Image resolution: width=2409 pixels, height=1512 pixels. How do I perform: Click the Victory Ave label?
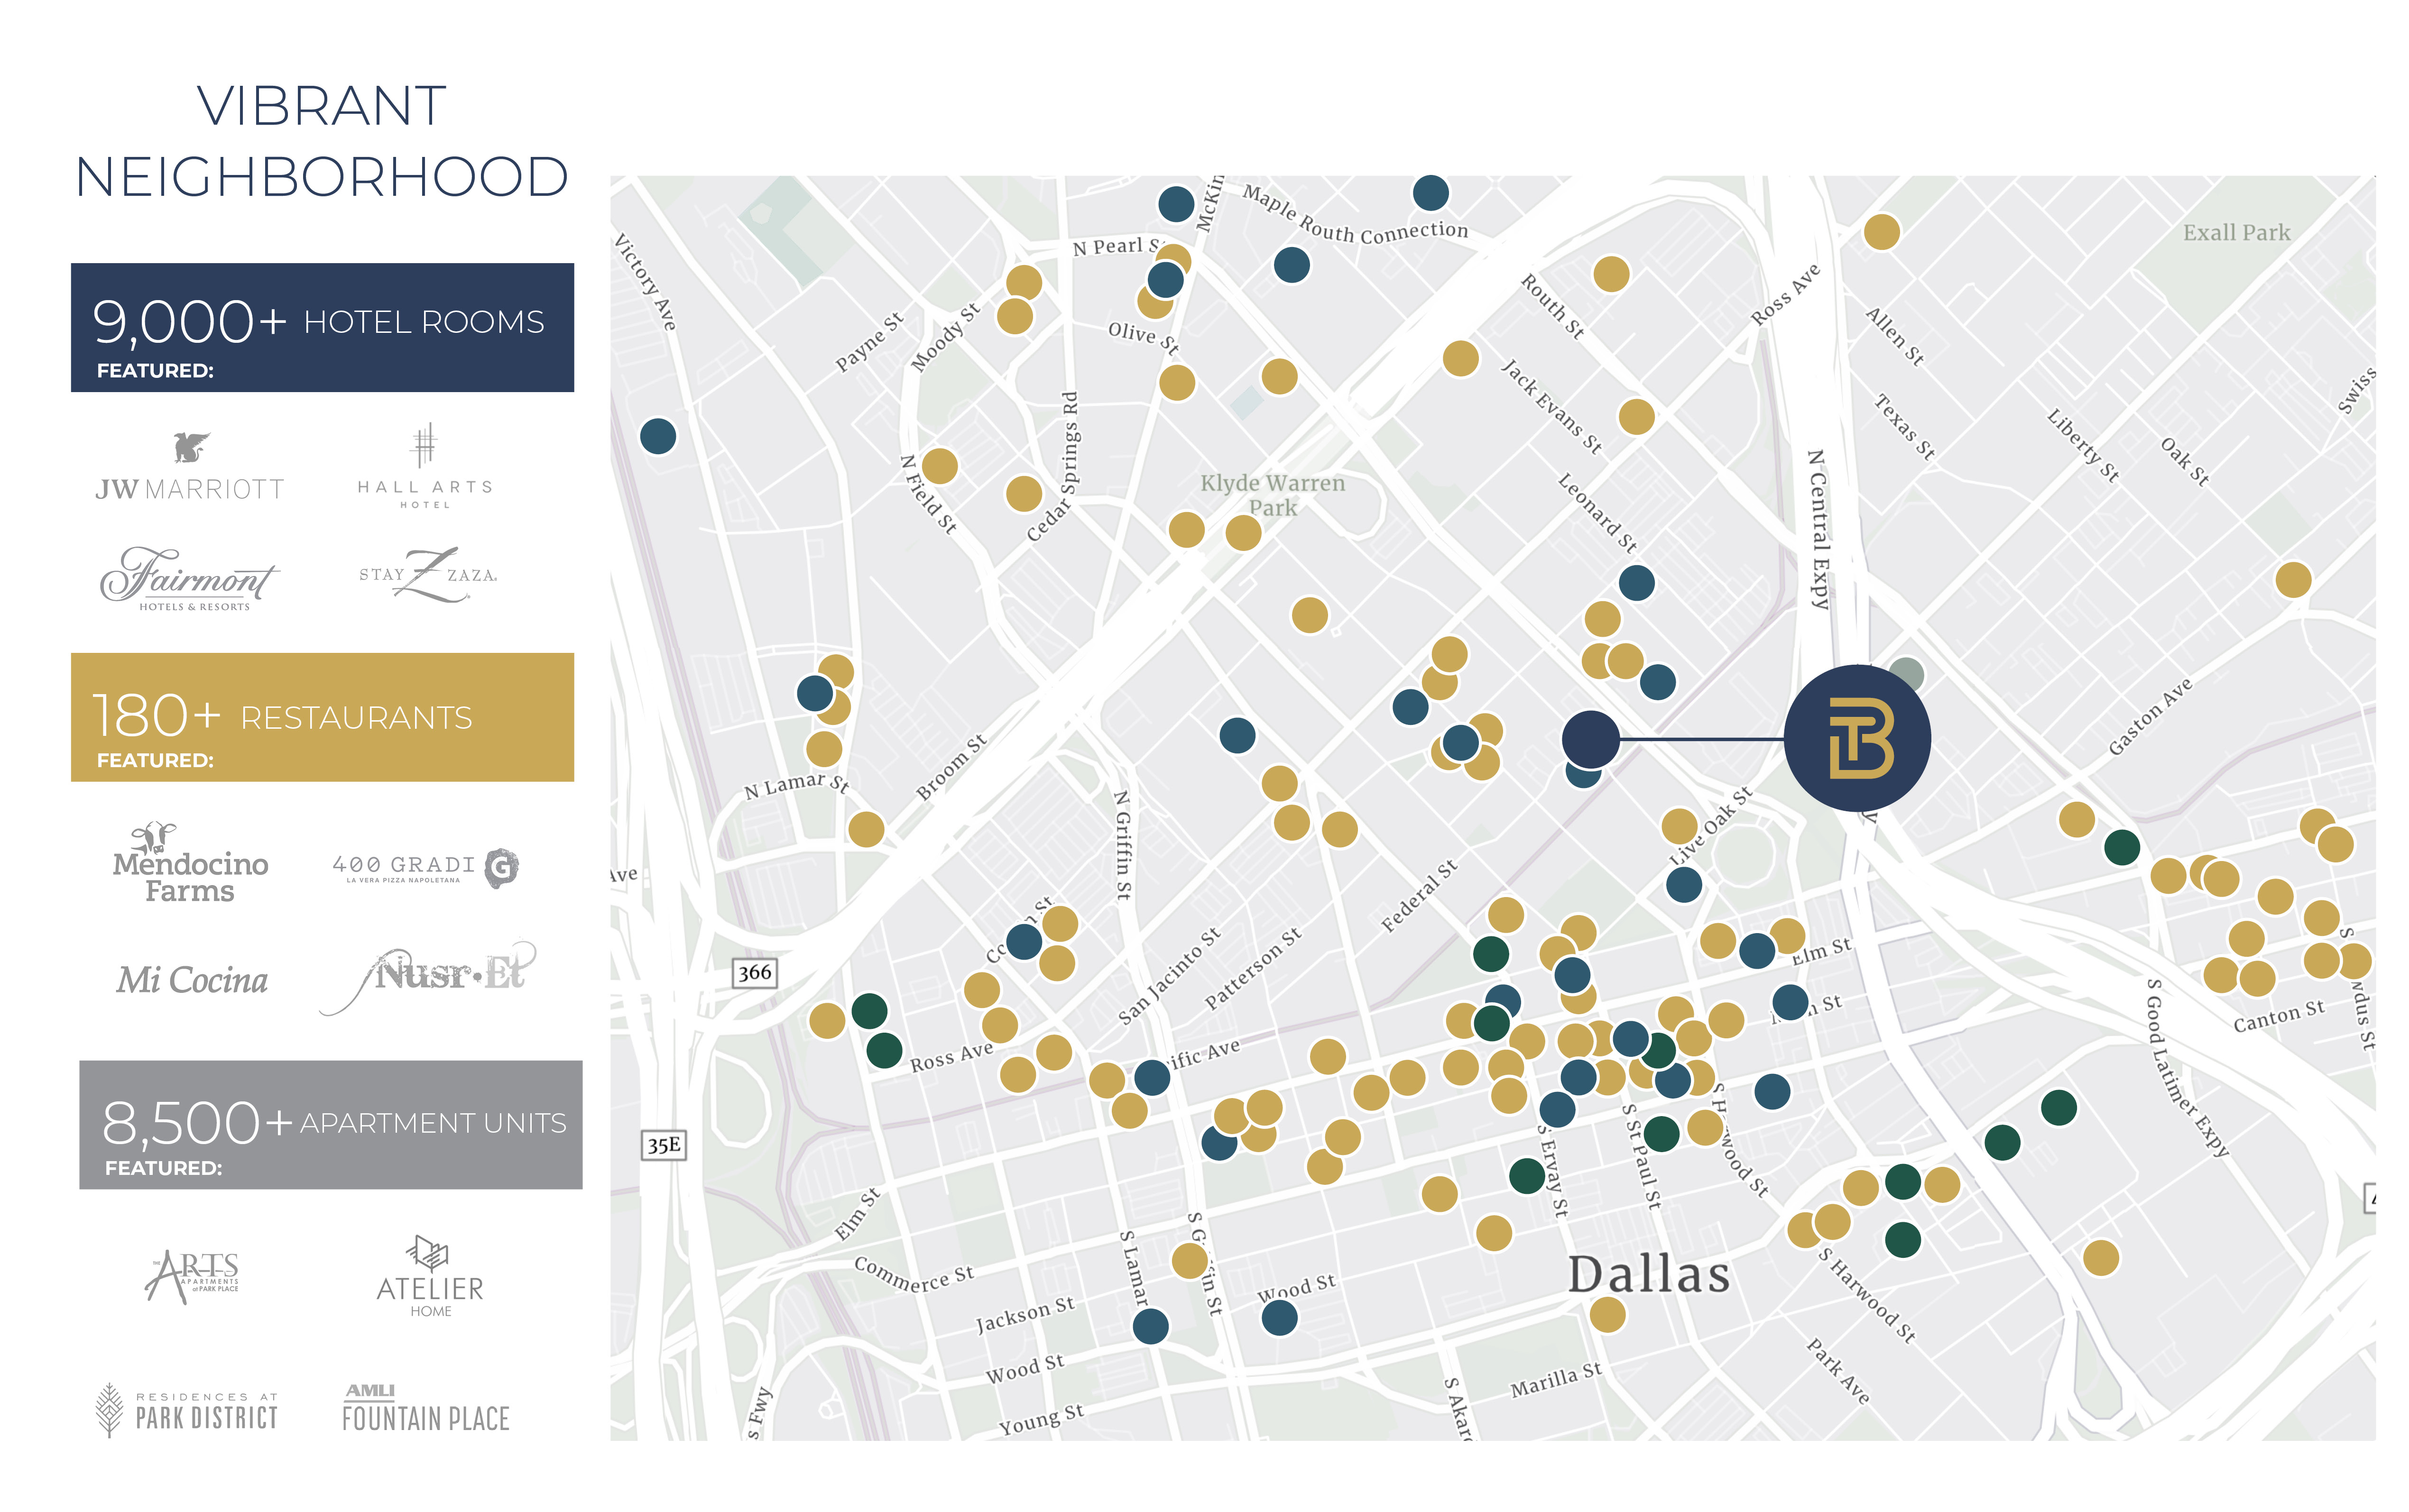point(645,282)
